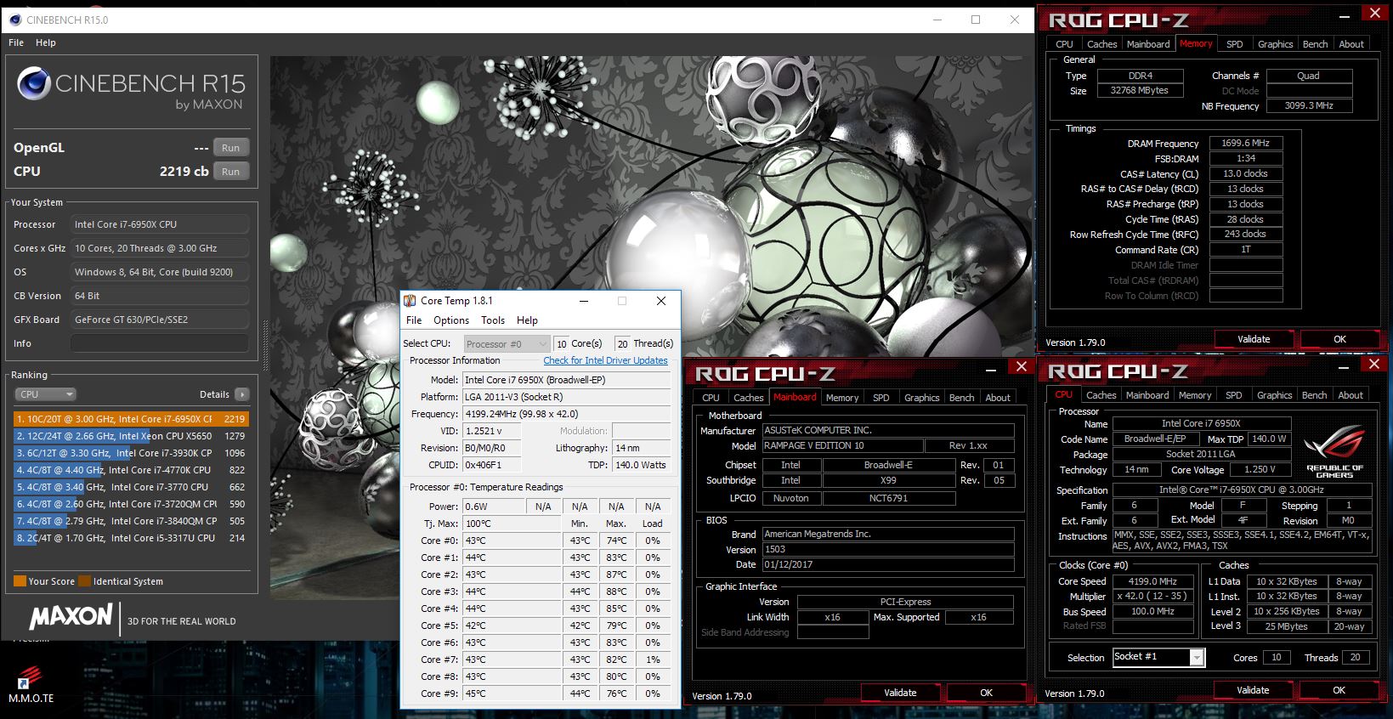Select ranking entry Core i5-3317U
This screenshot has width=1393, height=719.
click(131, 538)
